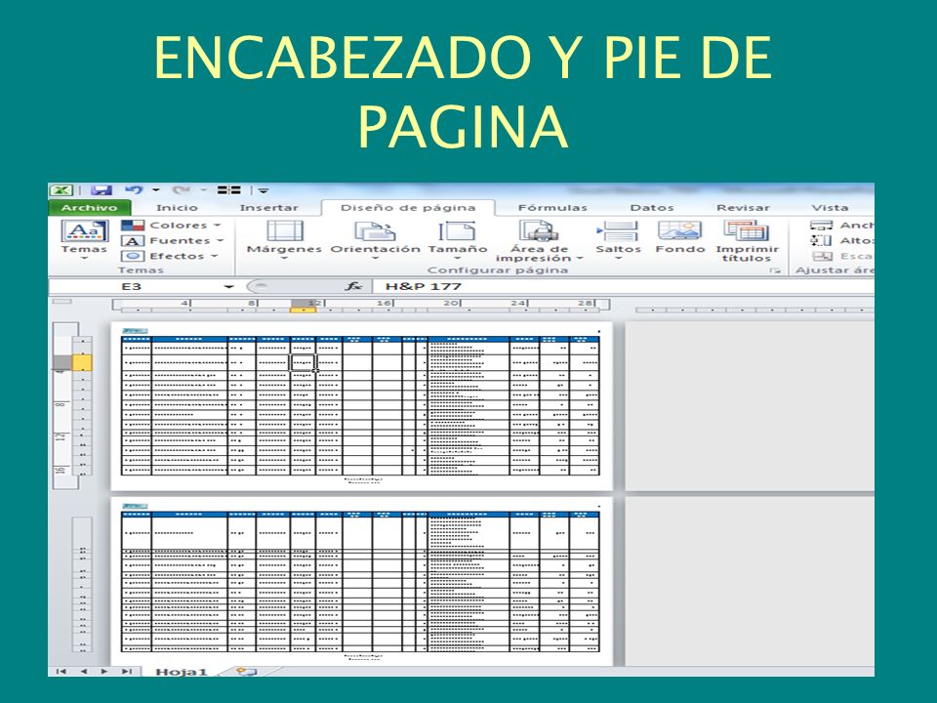Go to previous sheet navigation arrow
937x703 pixels.
pos(84,672)
